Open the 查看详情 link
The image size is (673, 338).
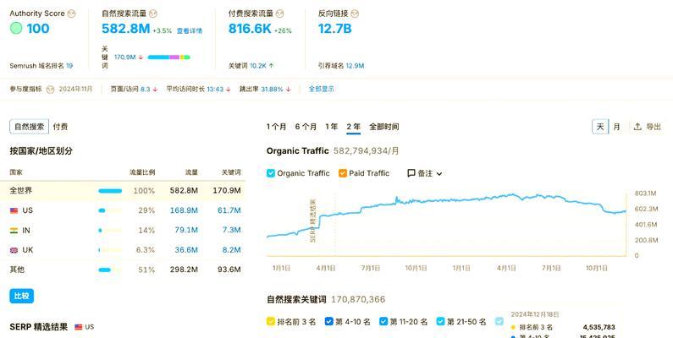point(190,31)
